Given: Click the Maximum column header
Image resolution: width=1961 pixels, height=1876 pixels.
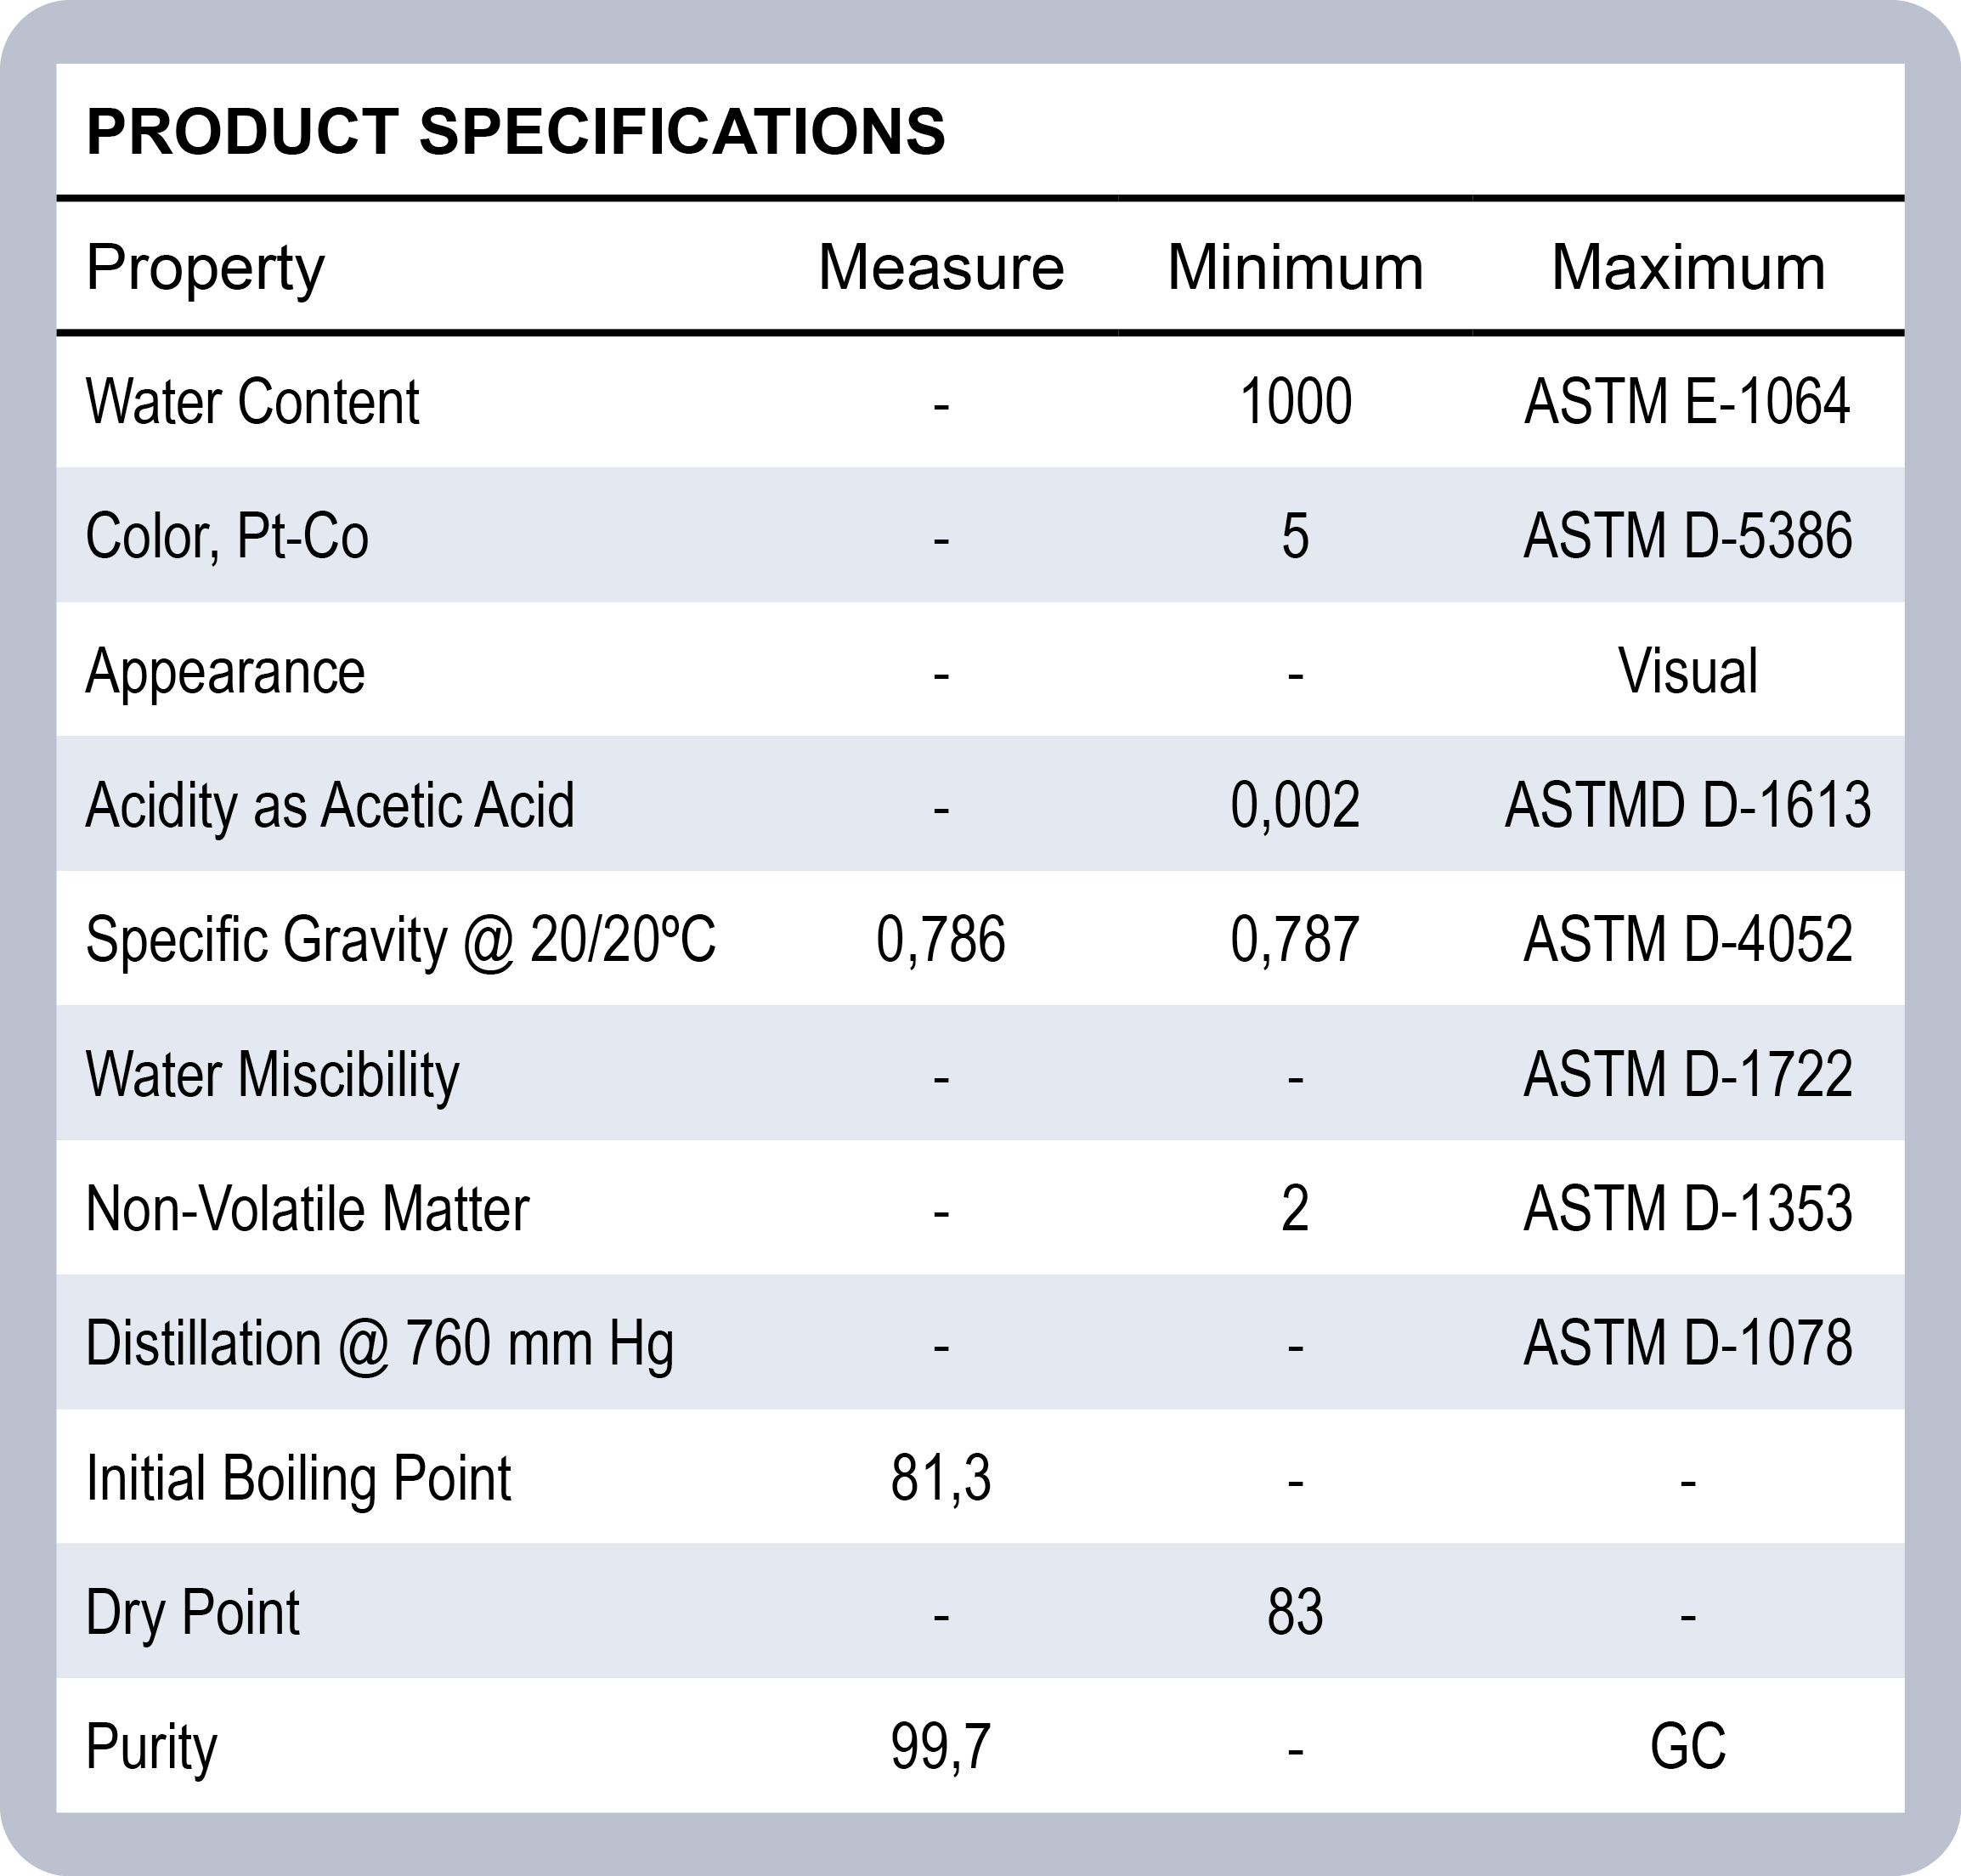Looking at the screenshot, I should pyautogui.click(x=1688, y=268).
